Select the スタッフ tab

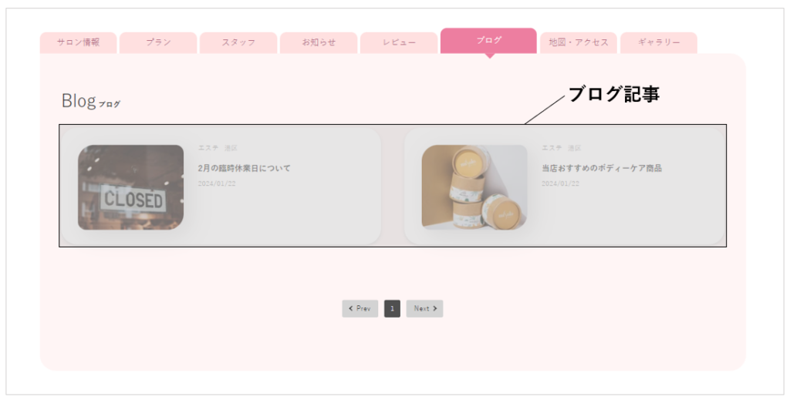[x=238, y=42]
